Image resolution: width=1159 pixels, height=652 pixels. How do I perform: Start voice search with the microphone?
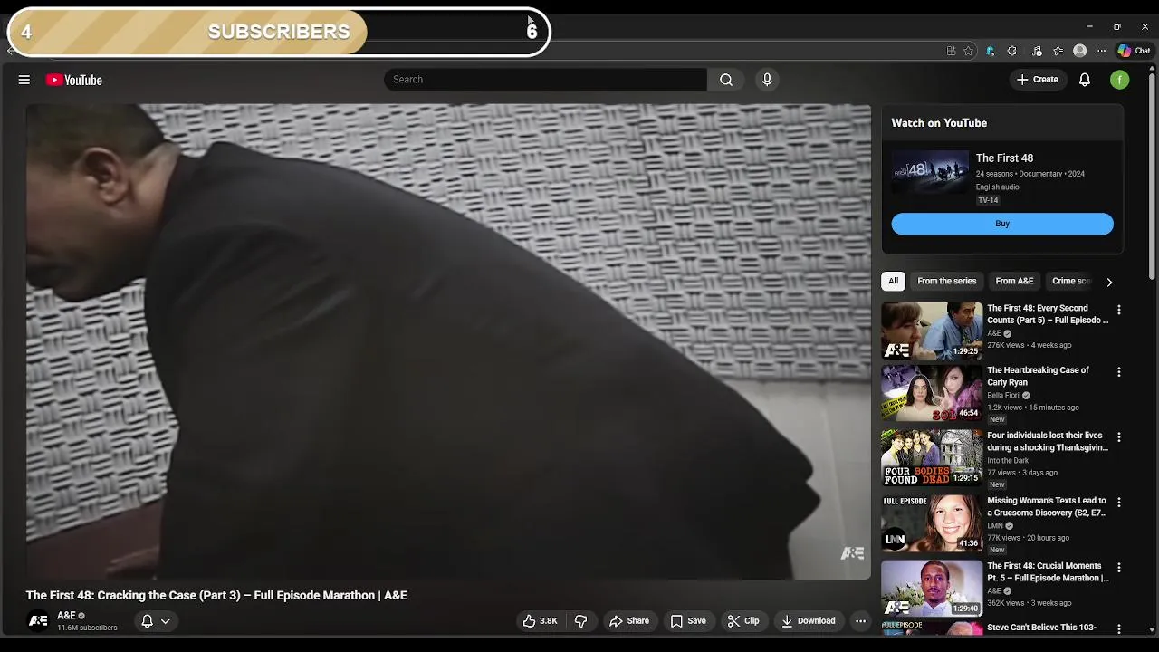pos(767,80)
